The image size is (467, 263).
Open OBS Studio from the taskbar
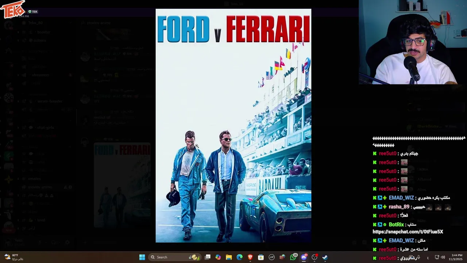[x=314, y=257]
